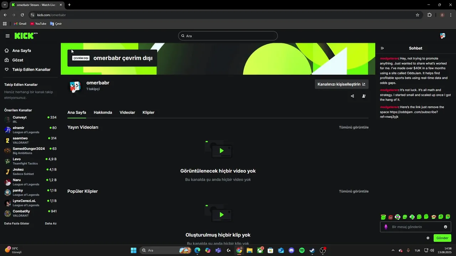Screen dimensions: 456x256
Task: Insert the angry red face emote
Action: point(390,217)
